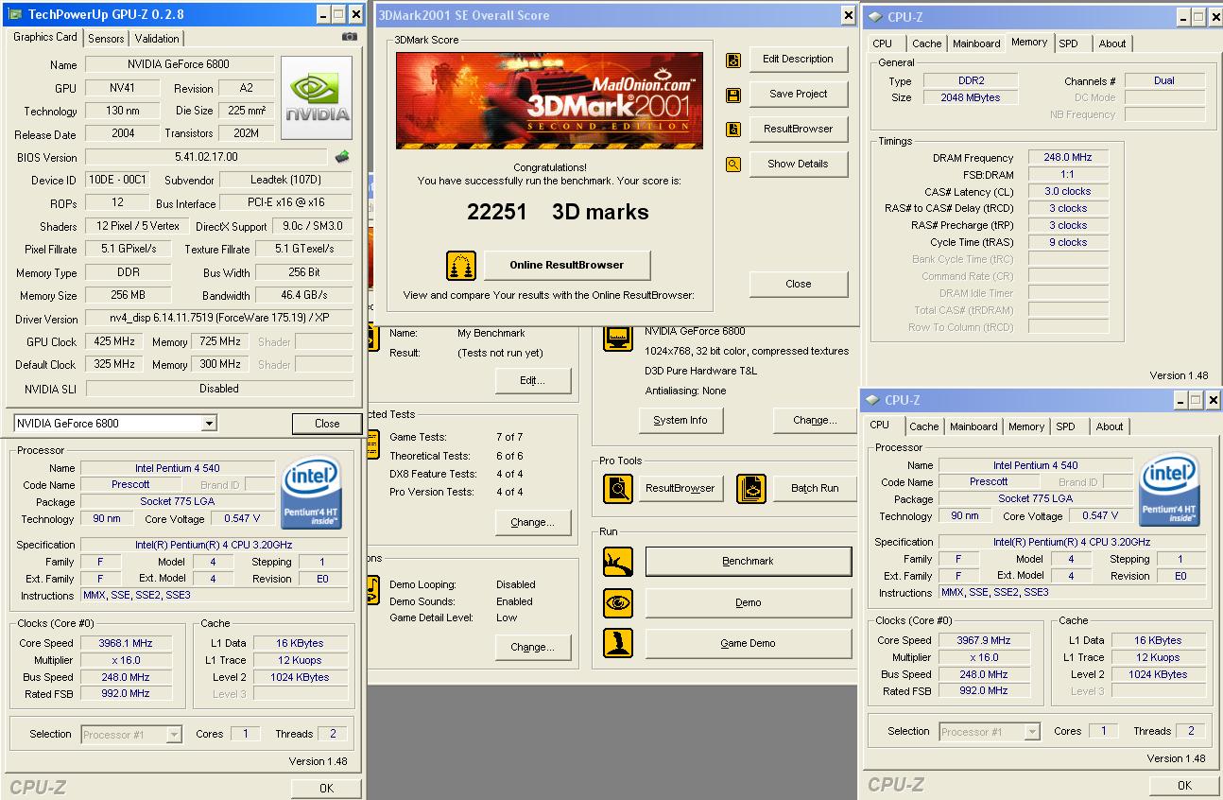The height and width of the screenshot is (800, 1223).
Task: Click the Save Project disk icon
Action: [x=733, y=96]
